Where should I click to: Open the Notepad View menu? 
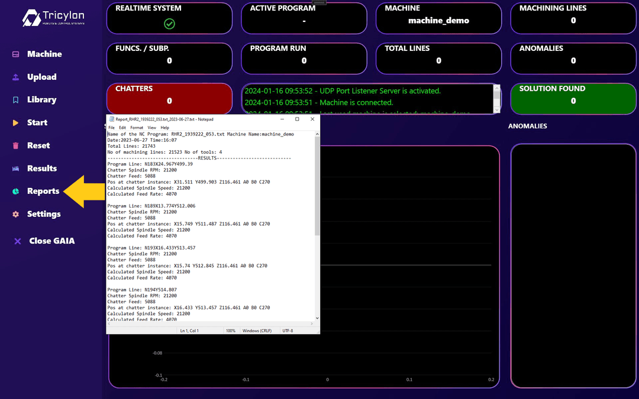(152, 128)
